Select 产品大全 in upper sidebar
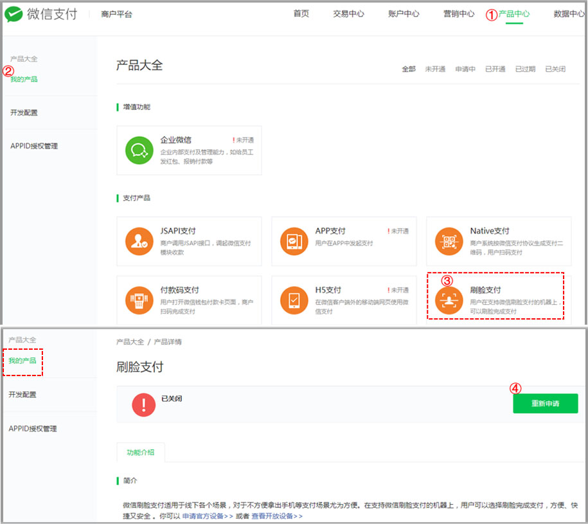This screenshot has width=588, height=524. (24, 59)
